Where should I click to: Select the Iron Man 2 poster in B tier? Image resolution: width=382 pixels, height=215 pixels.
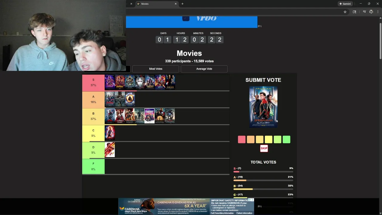tap(160, 116)
